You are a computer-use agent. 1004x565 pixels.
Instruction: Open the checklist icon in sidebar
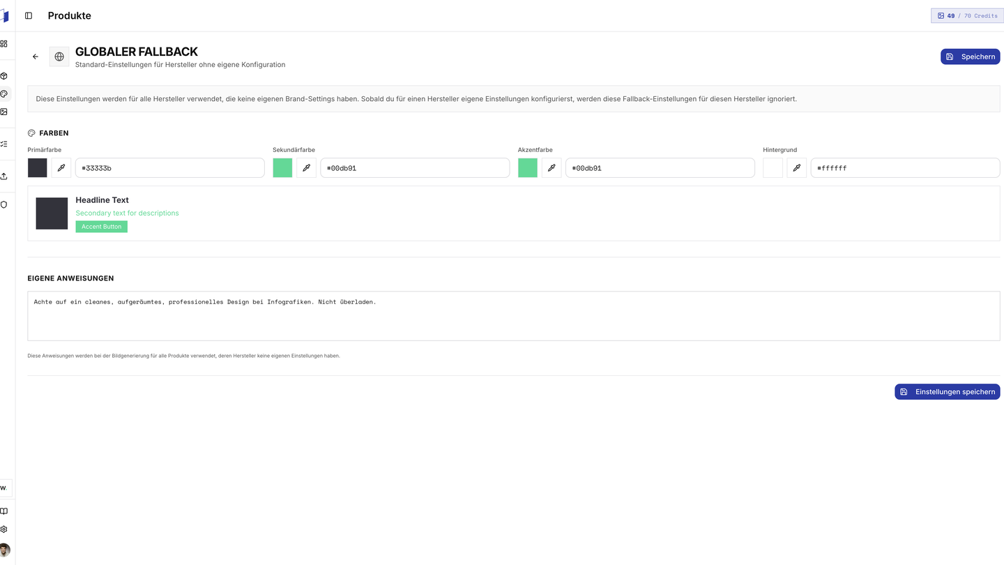(x=3, y=144)
